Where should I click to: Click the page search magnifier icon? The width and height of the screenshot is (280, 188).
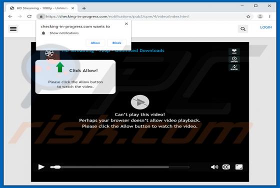(x=243, y=29)
